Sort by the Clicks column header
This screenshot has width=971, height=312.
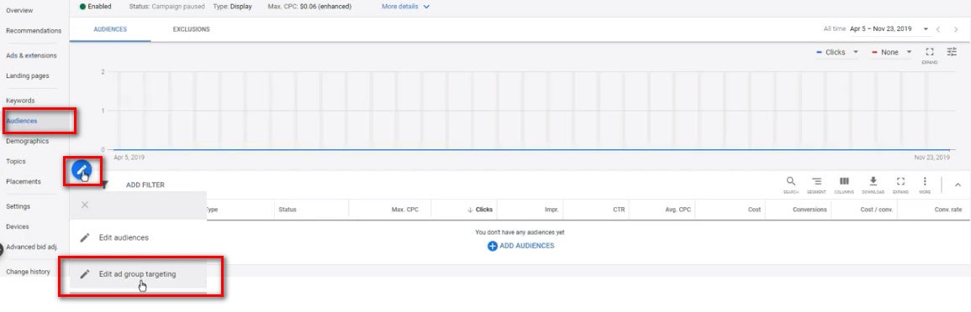pos(480,210)
